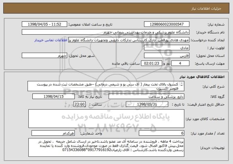Click the public announcement date field 1398/04/05 - 11:52

tap(44, 24)
